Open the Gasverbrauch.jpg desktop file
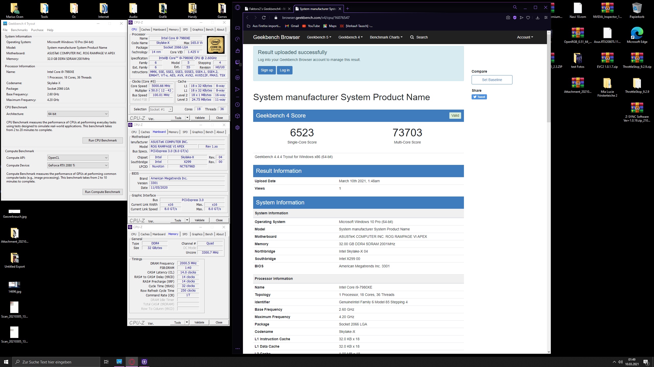 tap(15, 214)
